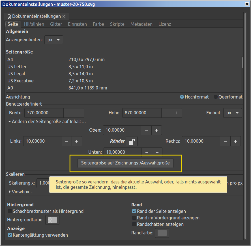Select Hochformat orientation
This screenshot has width=251, height=246.
194,97
